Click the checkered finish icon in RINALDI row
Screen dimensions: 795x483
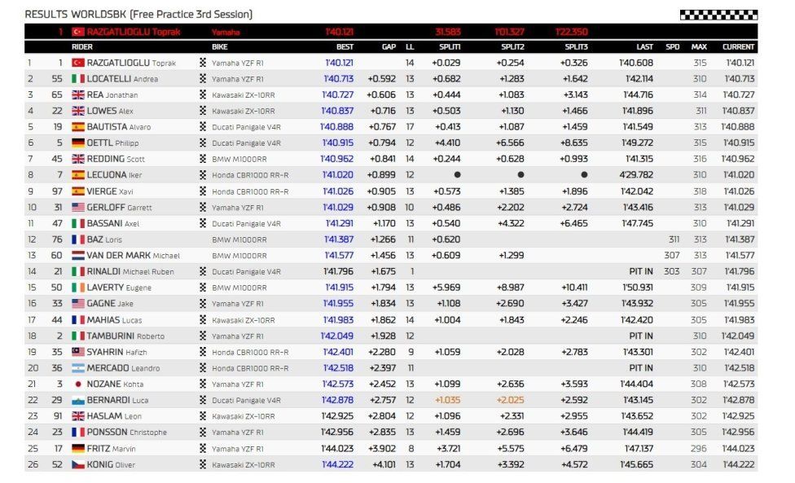[203, 272]
